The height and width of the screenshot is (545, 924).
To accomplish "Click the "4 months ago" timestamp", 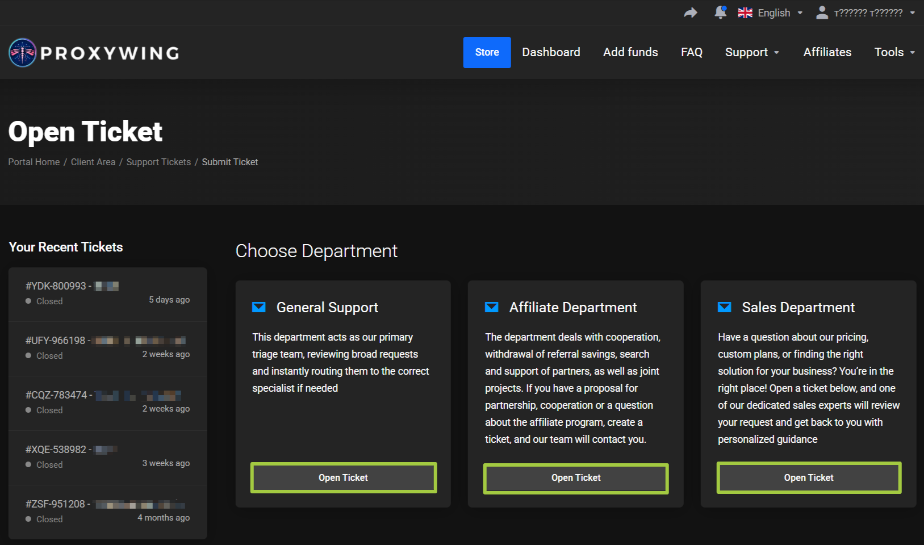I will pos(164,518).
